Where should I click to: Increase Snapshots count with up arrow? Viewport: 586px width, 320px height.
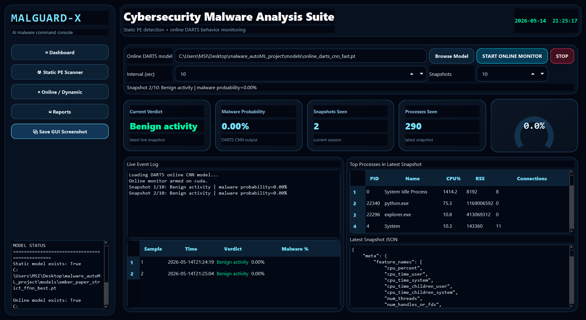click(x=533, y=74)
